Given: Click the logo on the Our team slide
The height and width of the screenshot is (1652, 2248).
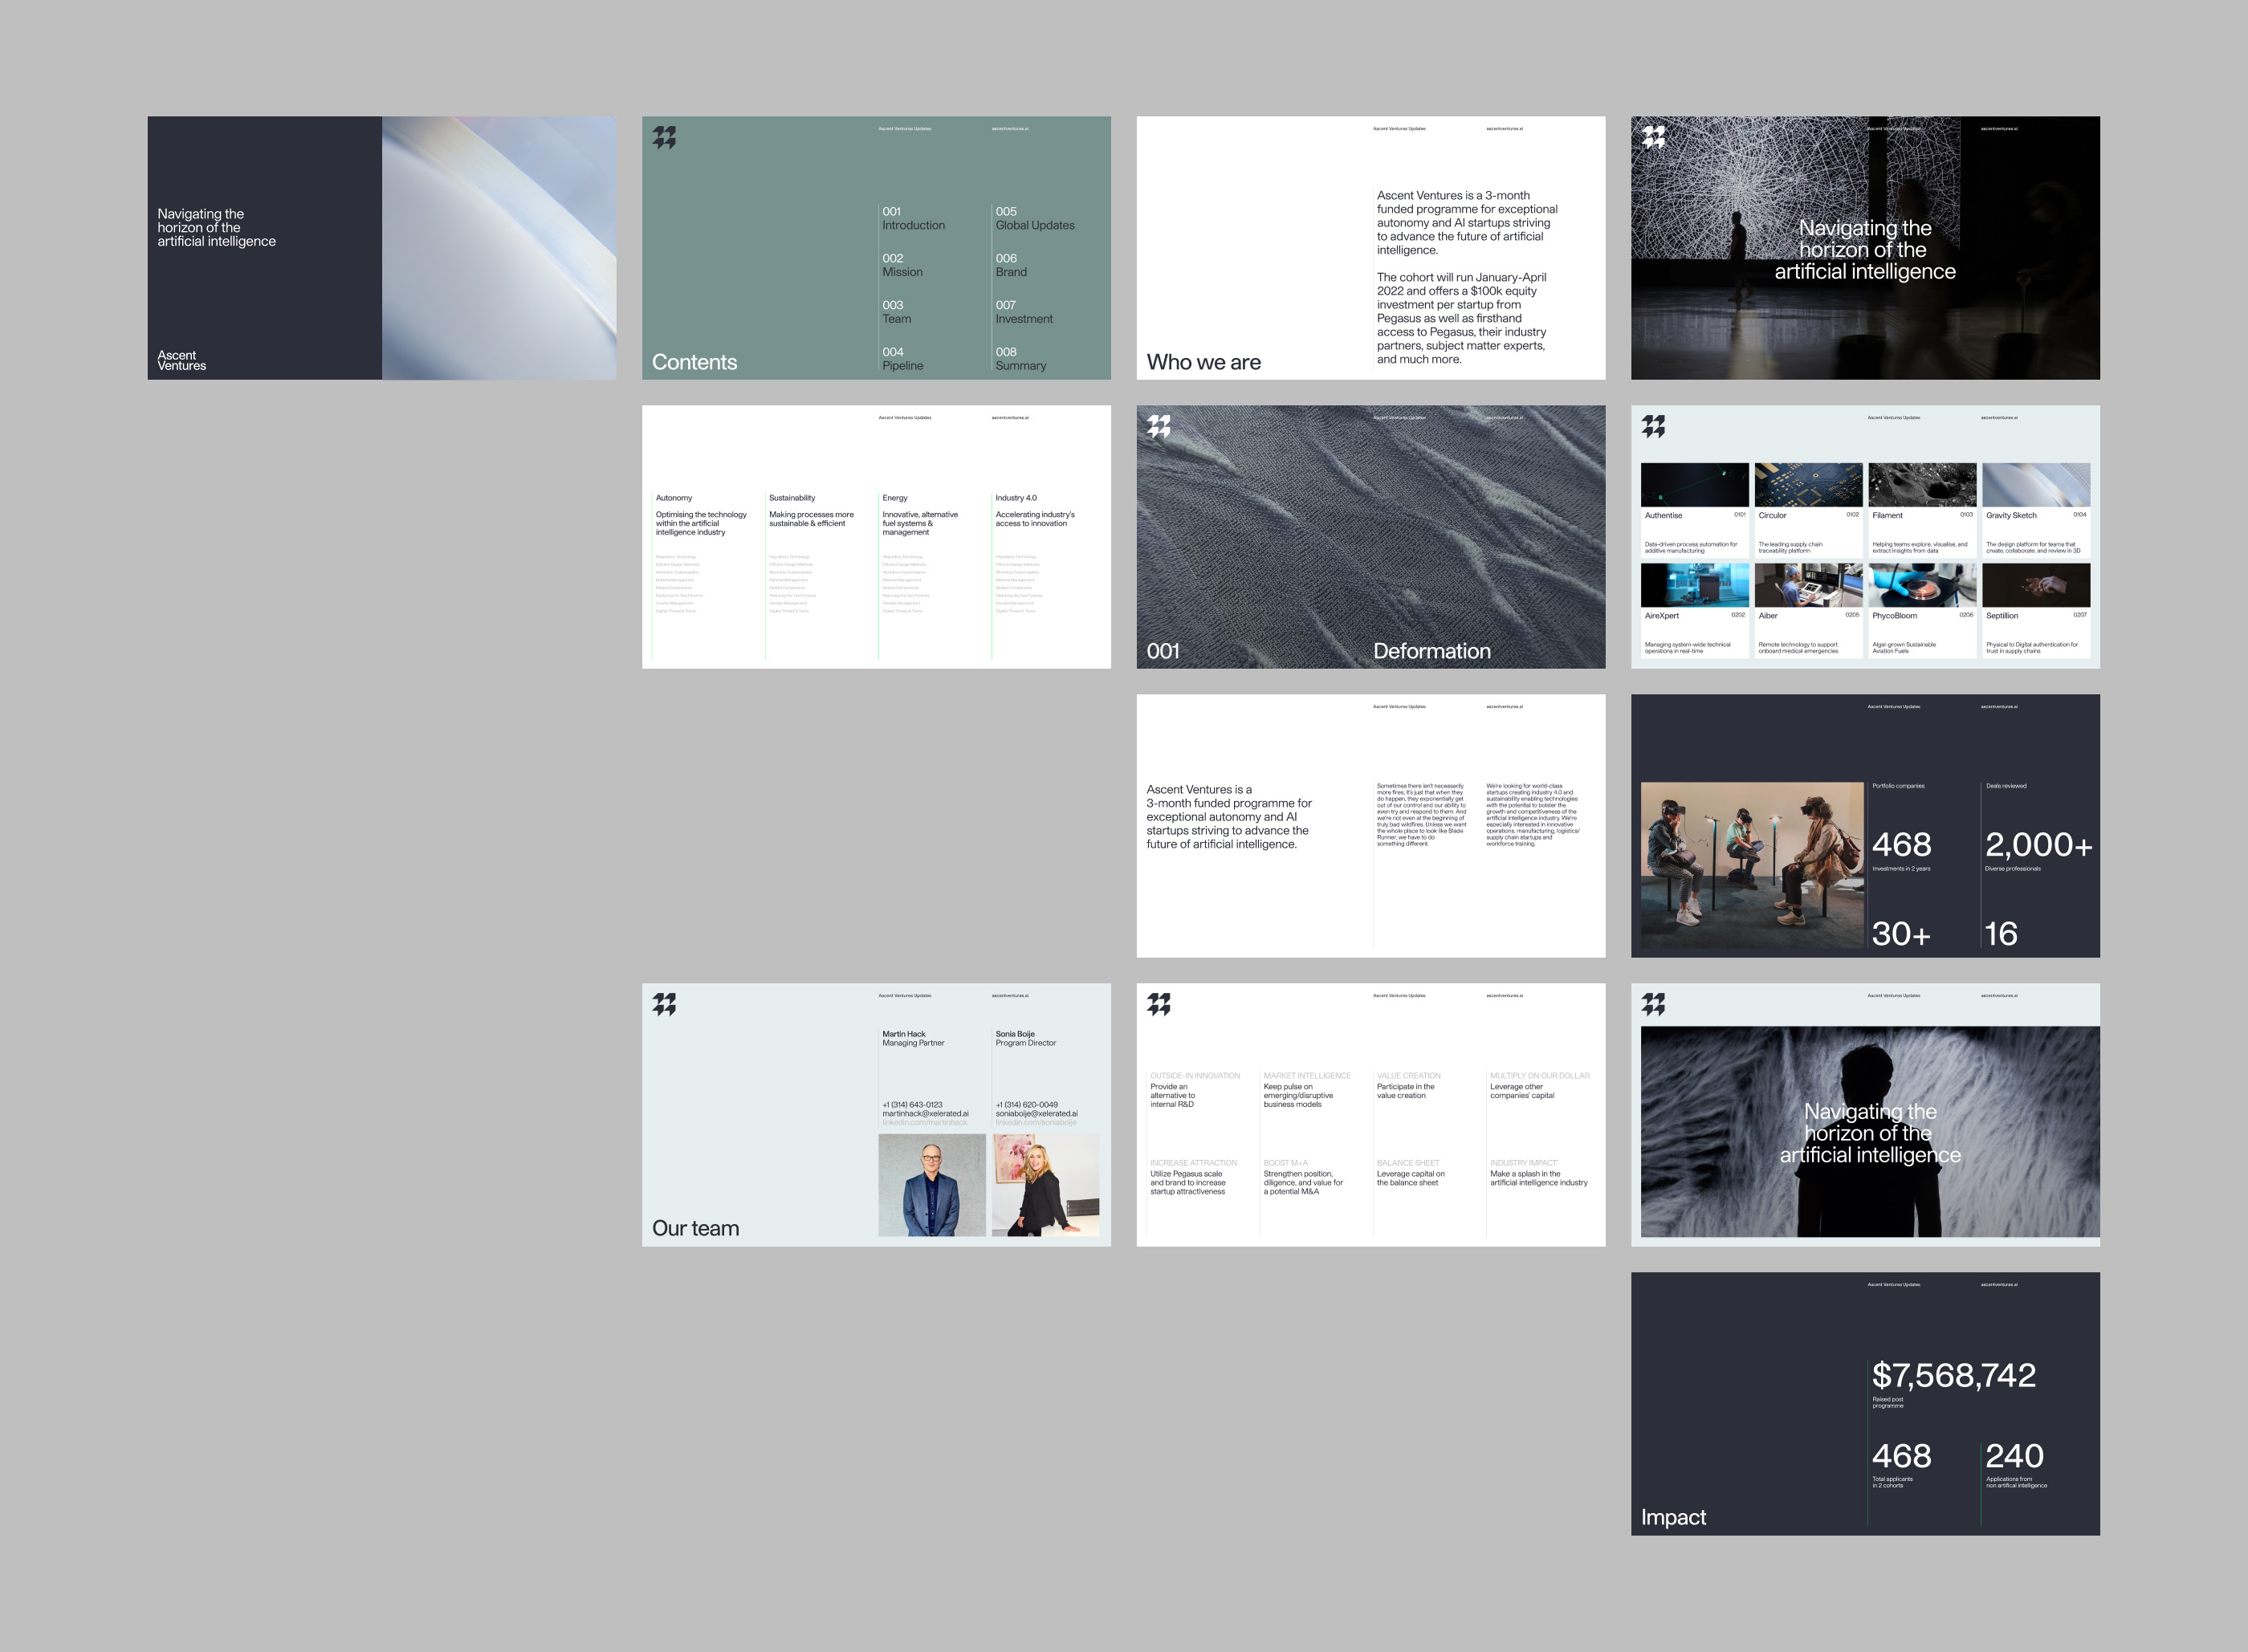Looking at the screenshot, I should click(x=664, y=1004).
